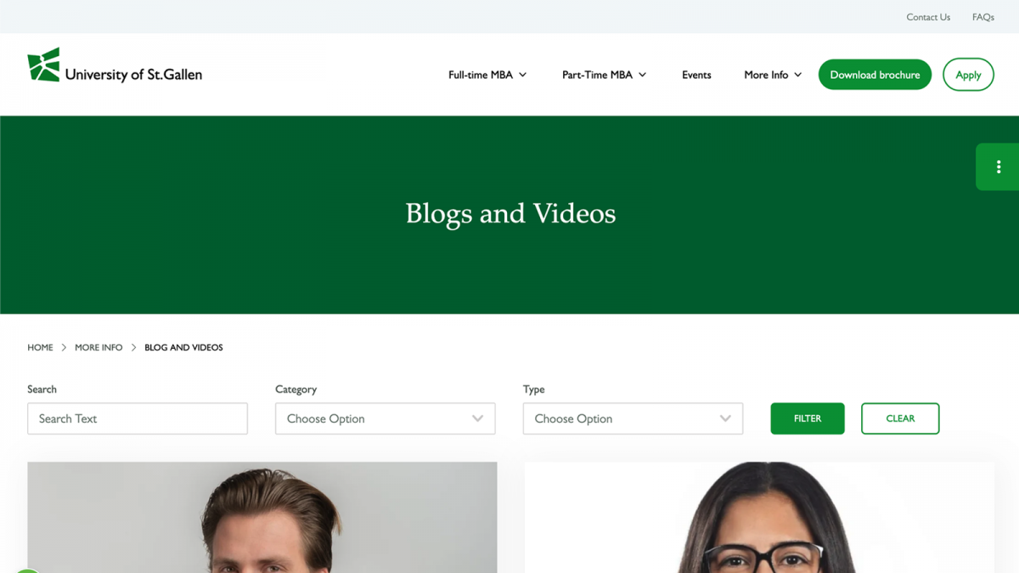Reset filters with the CLEAR button
This screenshot has height=573, width=1019.
point(900,419)
